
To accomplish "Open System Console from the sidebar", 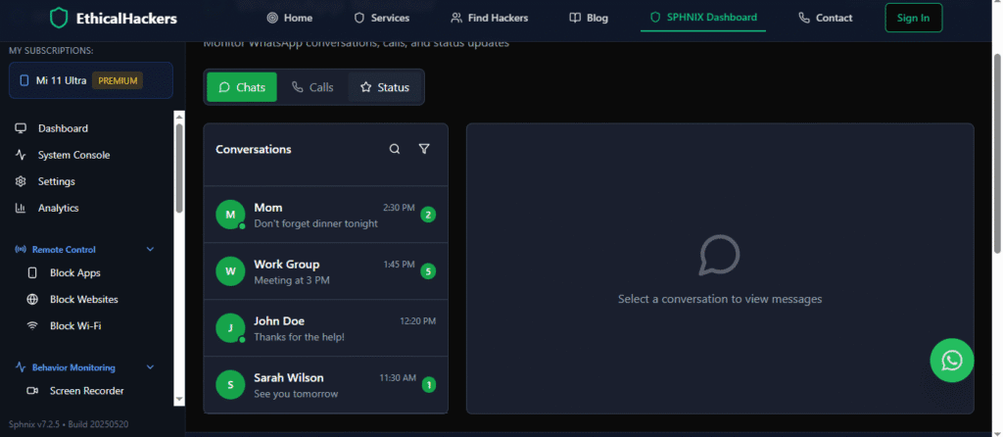I will click(x=73, y=155).
